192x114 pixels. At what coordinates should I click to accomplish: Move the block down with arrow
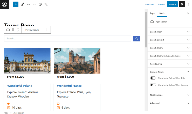(18, 31)
